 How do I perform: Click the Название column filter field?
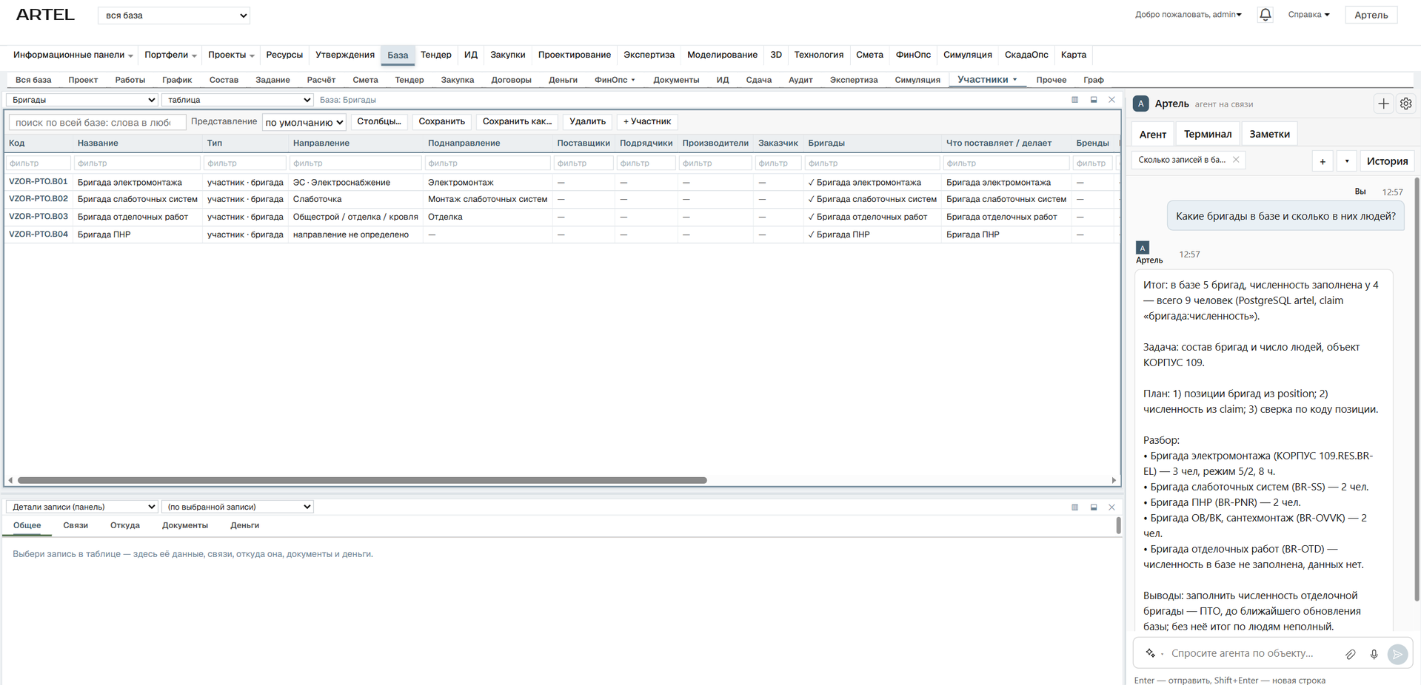coord(138,163)
